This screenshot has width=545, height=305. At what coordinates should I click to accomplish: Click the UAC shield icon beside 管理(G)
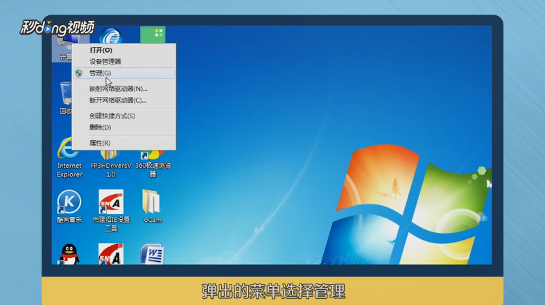pyautogui.click(x=79, y=73)
